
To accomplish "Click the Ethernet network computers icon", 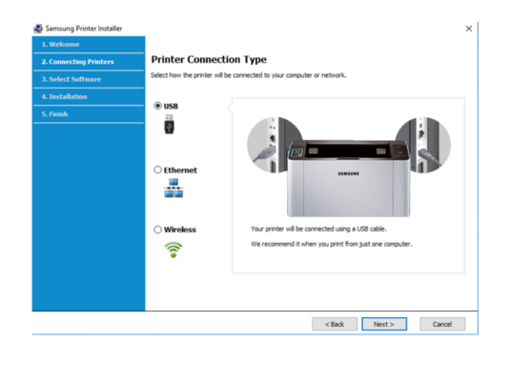I will point(173,188).
